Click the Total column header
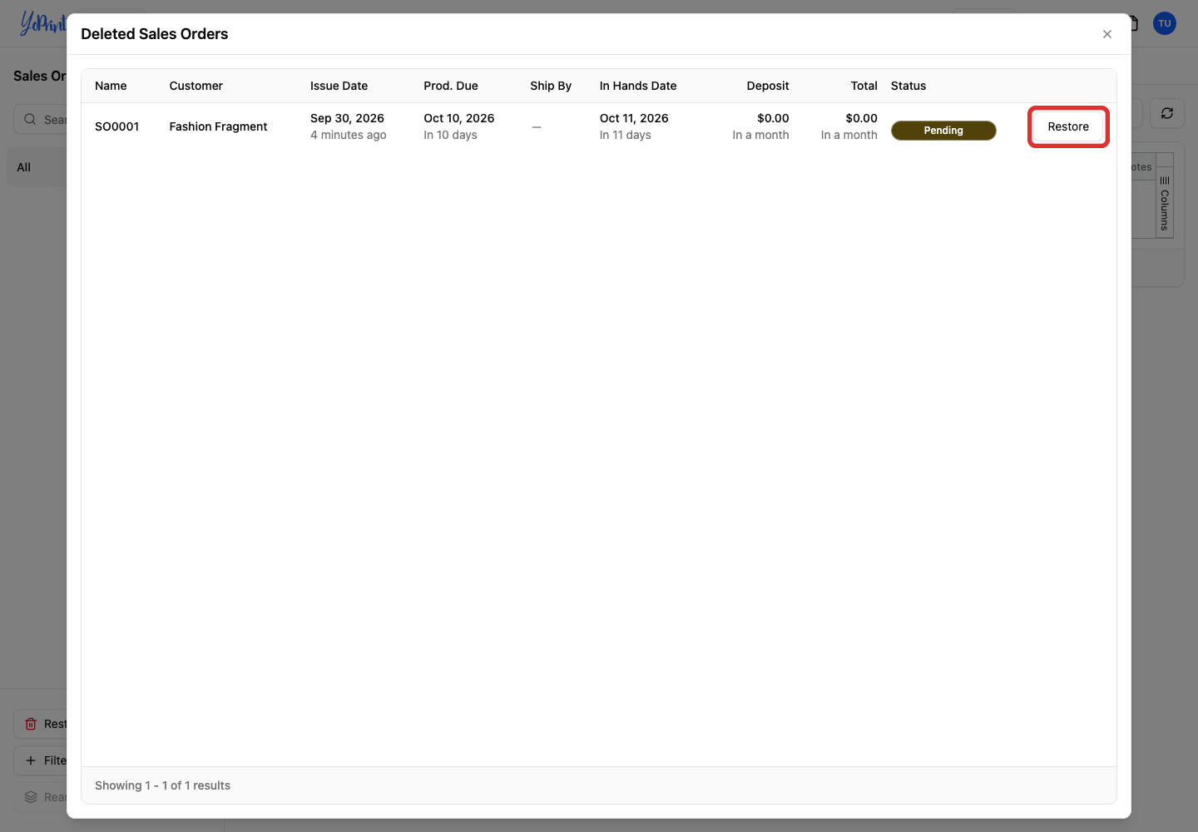 pyautogui.click(x=864, y=86)
